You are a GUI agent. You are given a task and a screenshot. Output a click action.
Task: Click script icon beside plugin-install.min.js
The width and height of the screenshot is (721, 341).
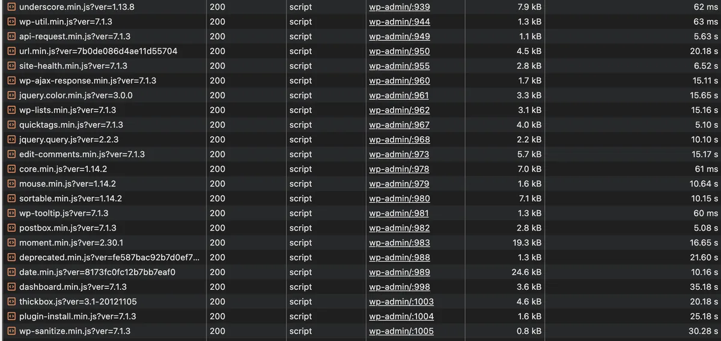point(11,316)
